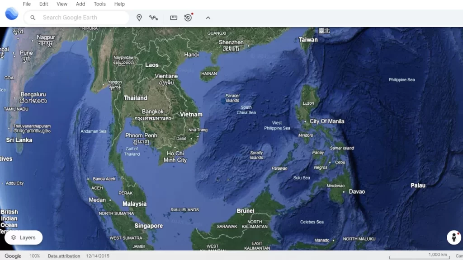The width and height of the screenshot is (463, 260).
Task: Click the City Of Manila map label
Action: tap(327, 121)
